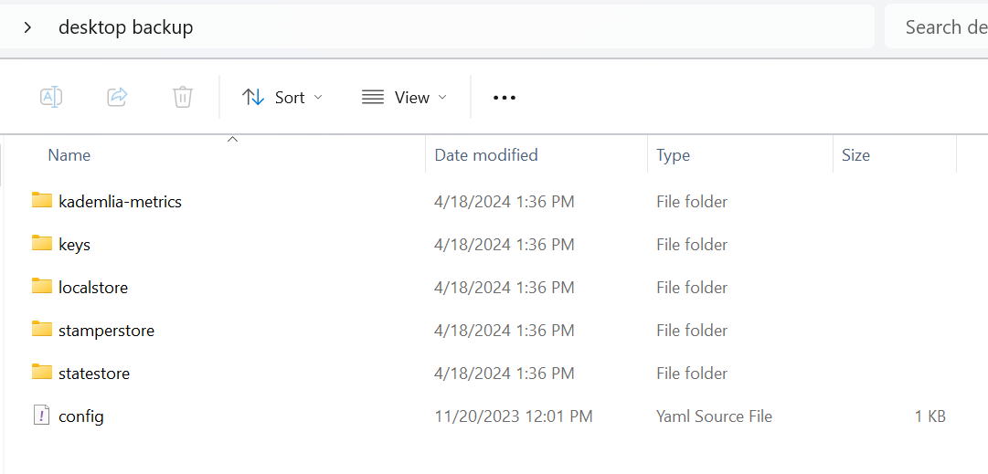Expand the breadcrumb chevron before desktop backup
988x474 pixels.
(x=28, y=27)
